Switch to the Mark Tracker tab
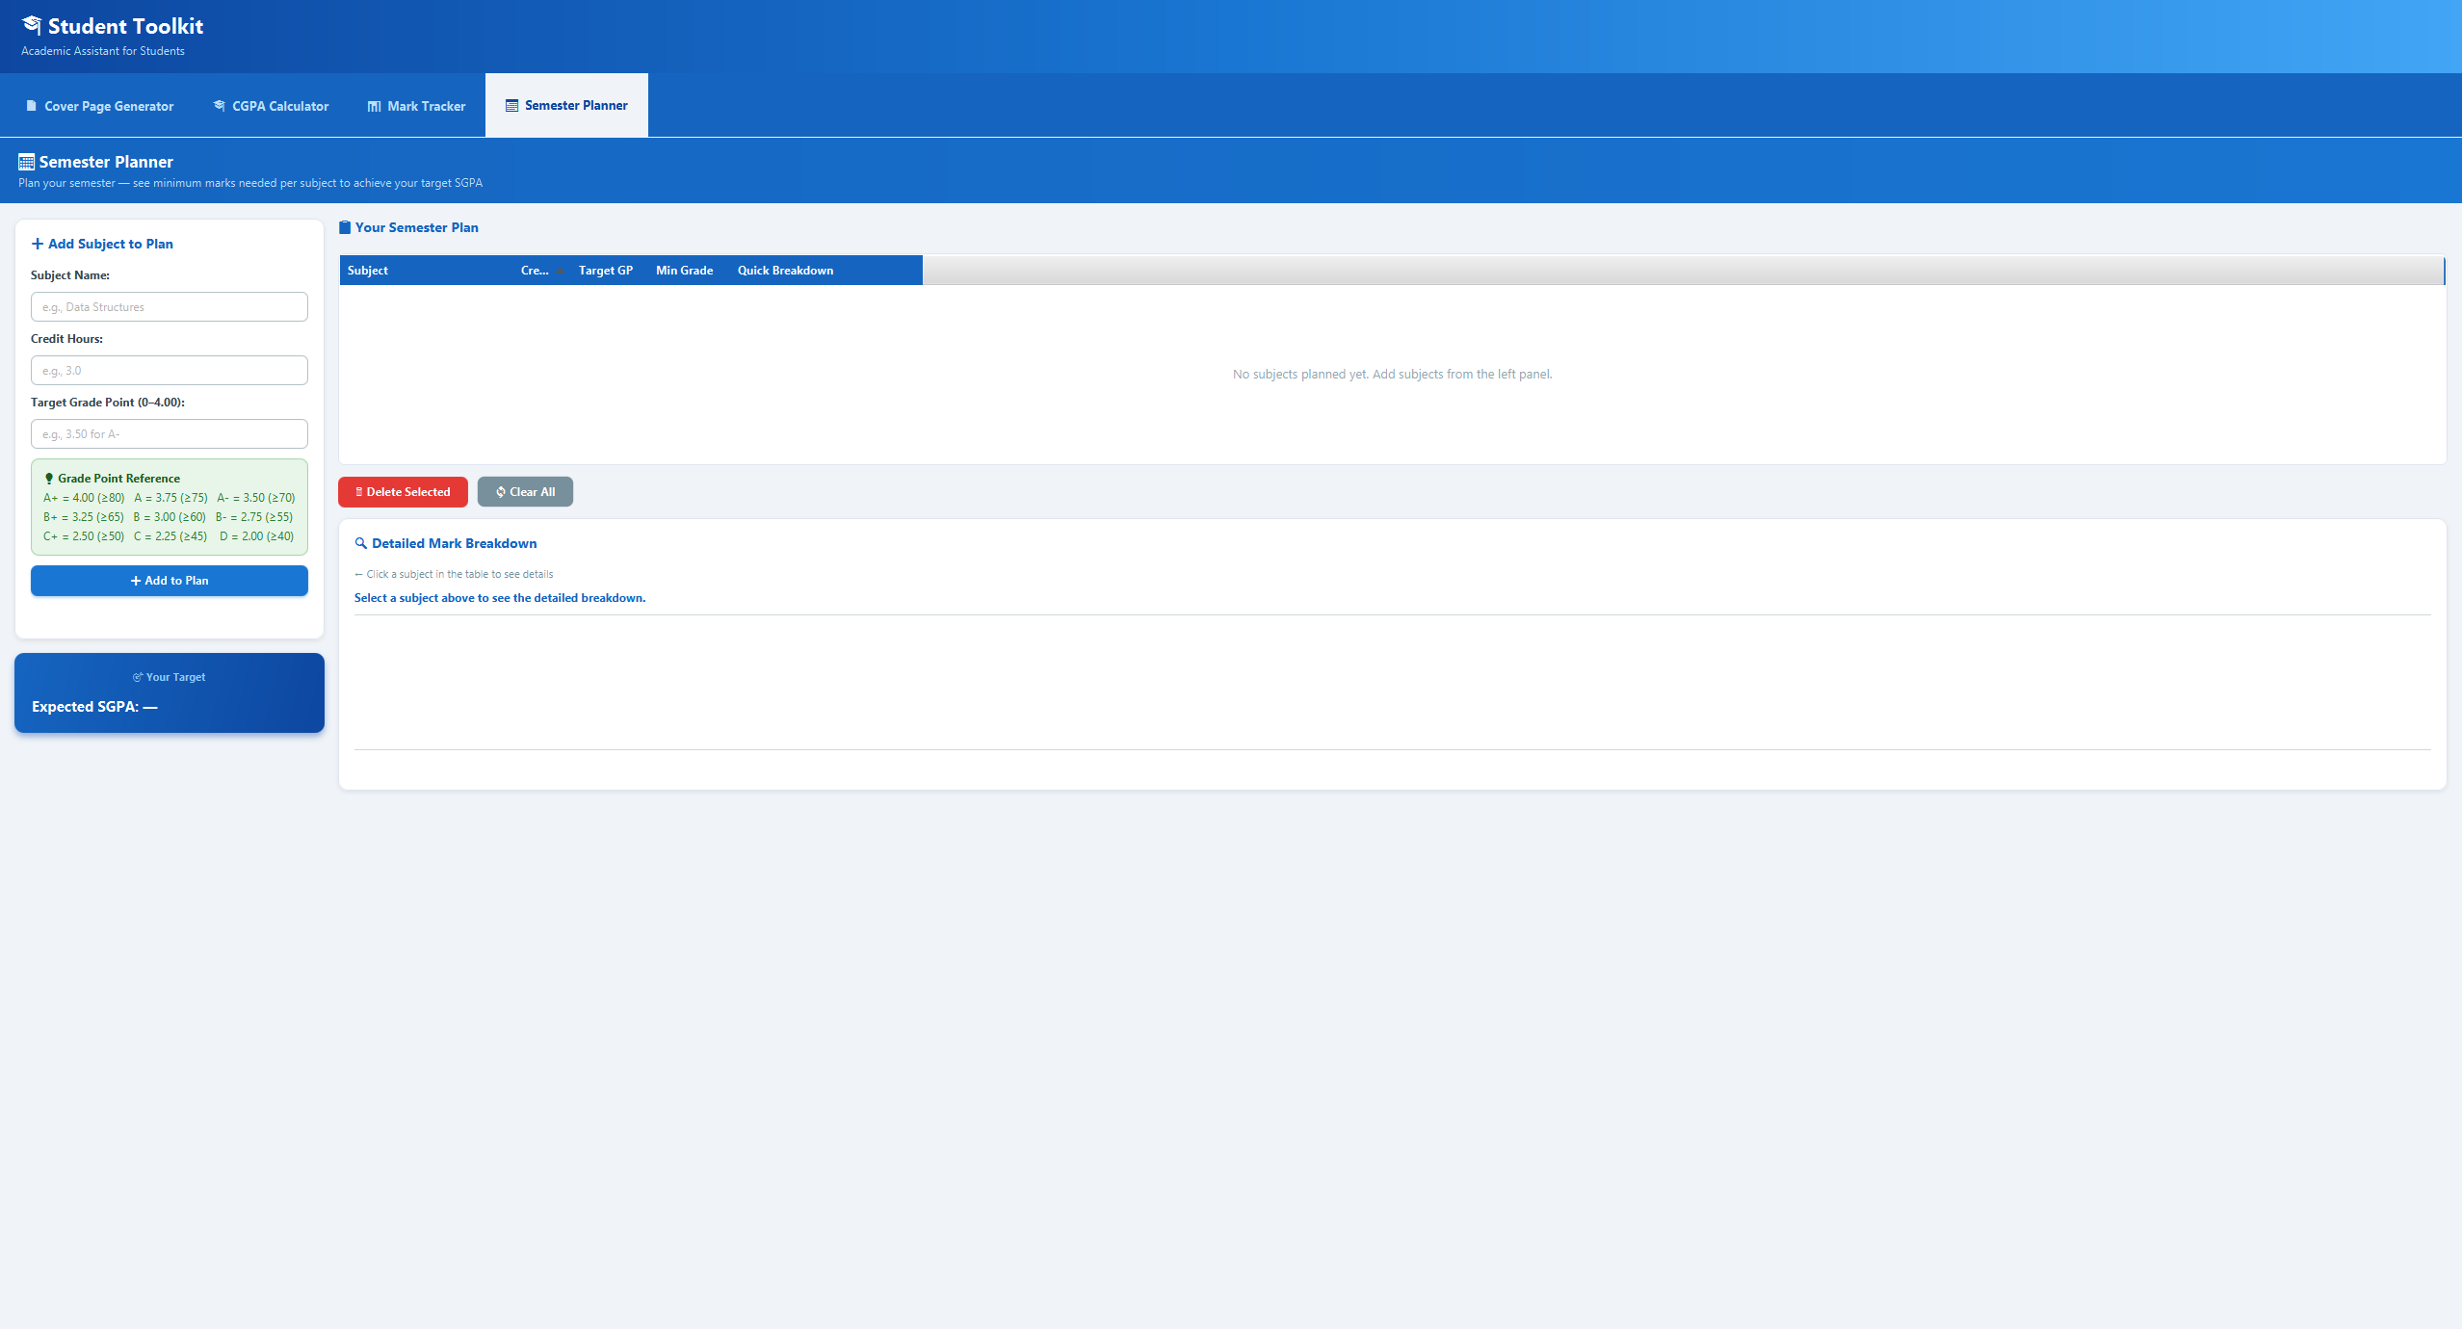 (416, 106)
